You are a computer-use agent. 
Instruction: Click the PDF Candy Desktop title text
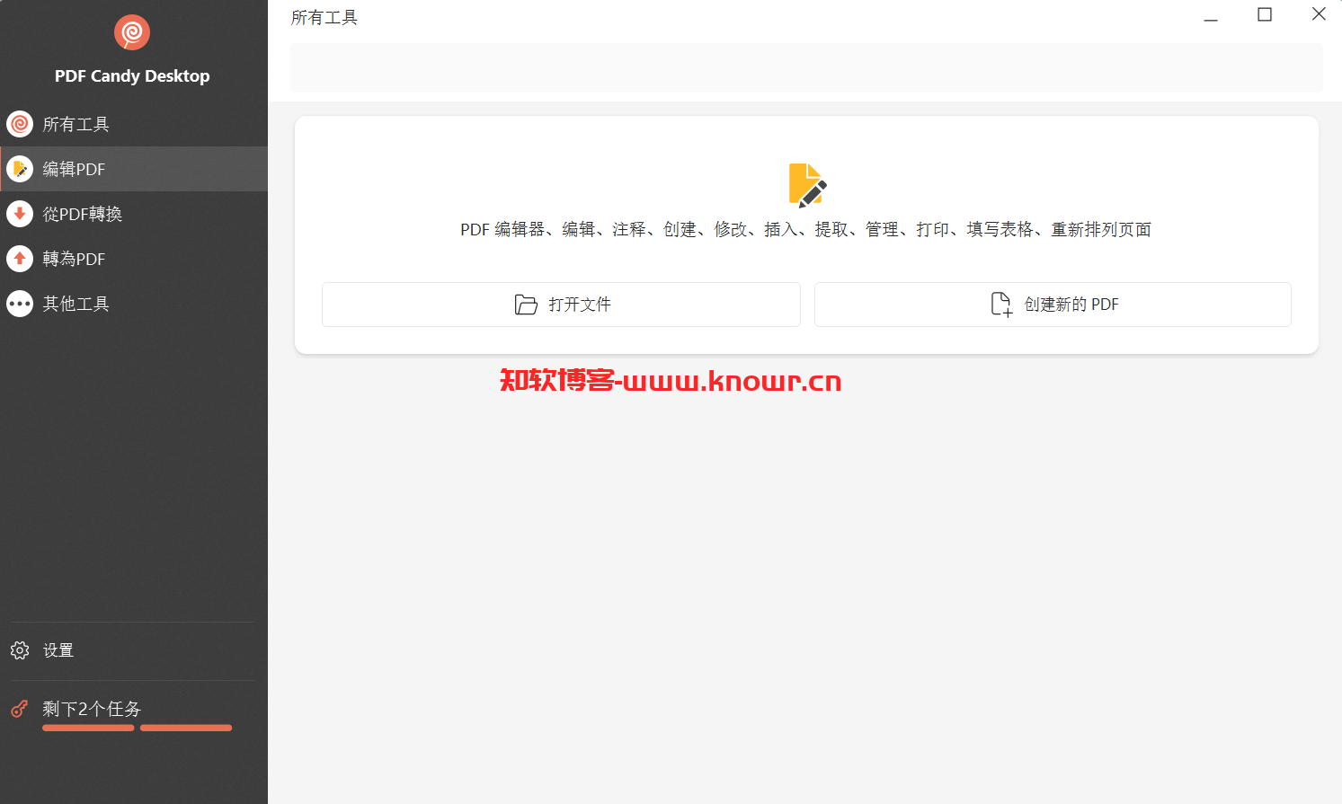132,76
